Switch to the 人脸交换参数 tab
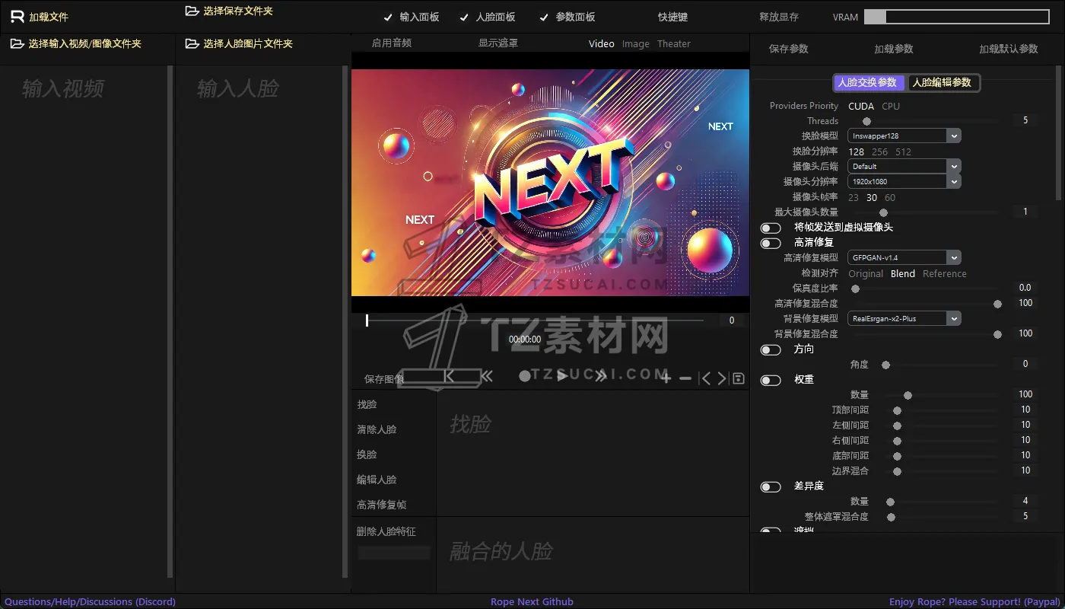 pos(868,82)
